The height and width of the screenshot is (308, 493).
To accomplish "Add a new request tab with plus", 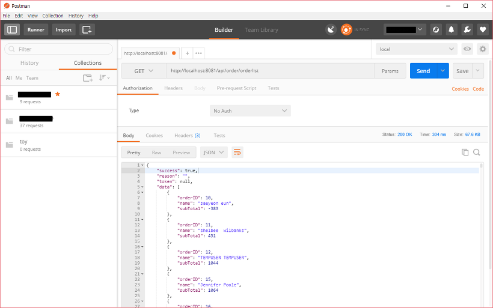I will (x=187, y=53).
